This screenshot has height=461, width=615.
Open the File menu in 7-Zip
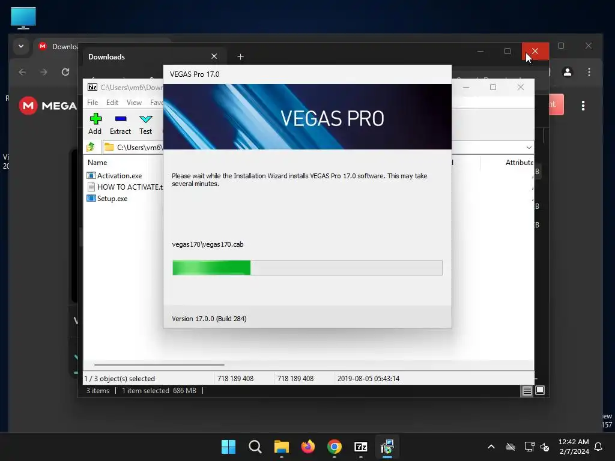(92, 102)
